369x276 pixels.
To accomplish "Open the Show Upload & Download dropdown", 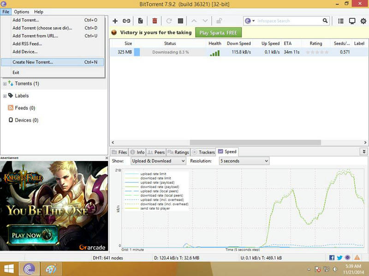I will [x=158, y=161].
